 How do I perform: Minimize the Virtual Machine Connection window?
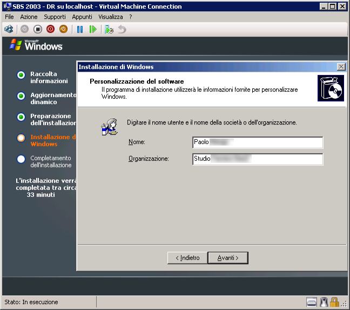point(324,6)
